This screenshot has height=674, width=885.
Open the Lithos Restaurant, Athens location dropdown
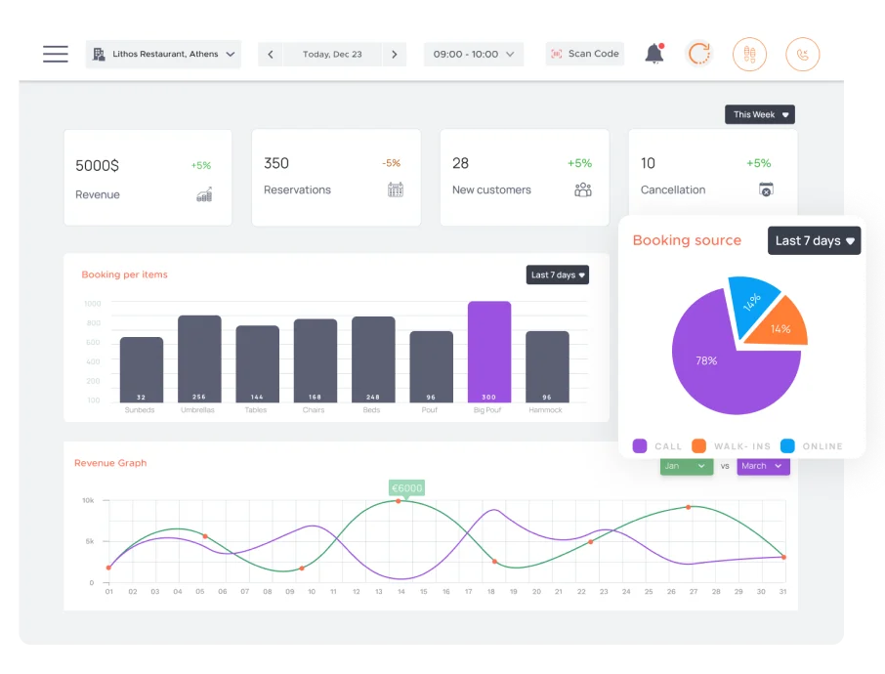point(163,54)
